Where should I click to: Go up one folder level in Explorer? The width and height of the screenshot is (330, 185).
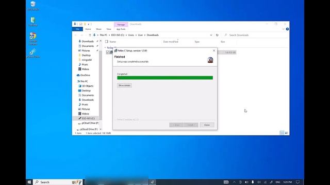[90, 35]
